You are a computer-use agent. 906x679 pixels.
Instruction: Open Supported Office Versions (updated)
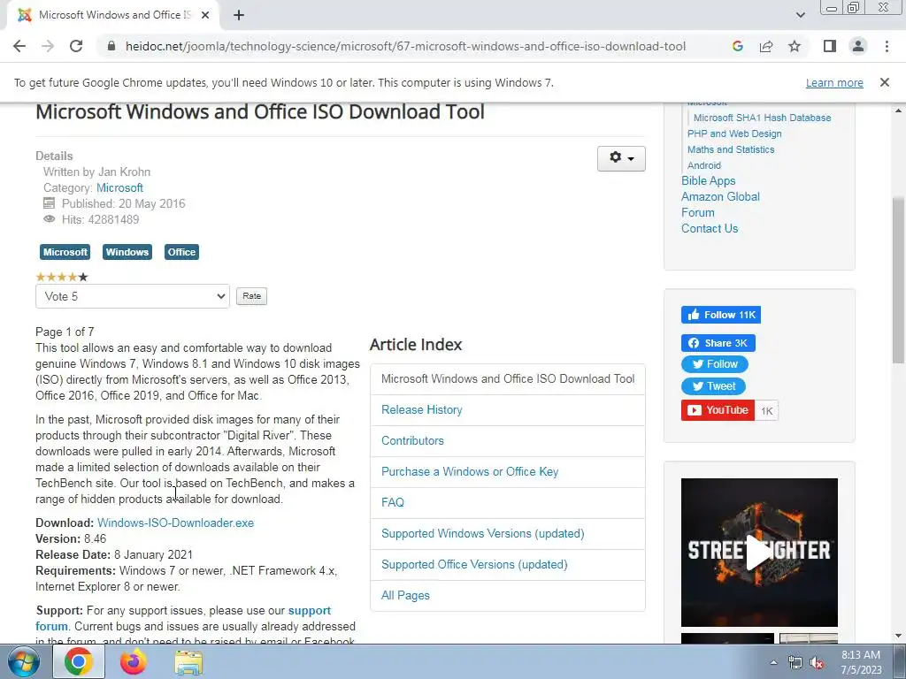pos(474,565)
